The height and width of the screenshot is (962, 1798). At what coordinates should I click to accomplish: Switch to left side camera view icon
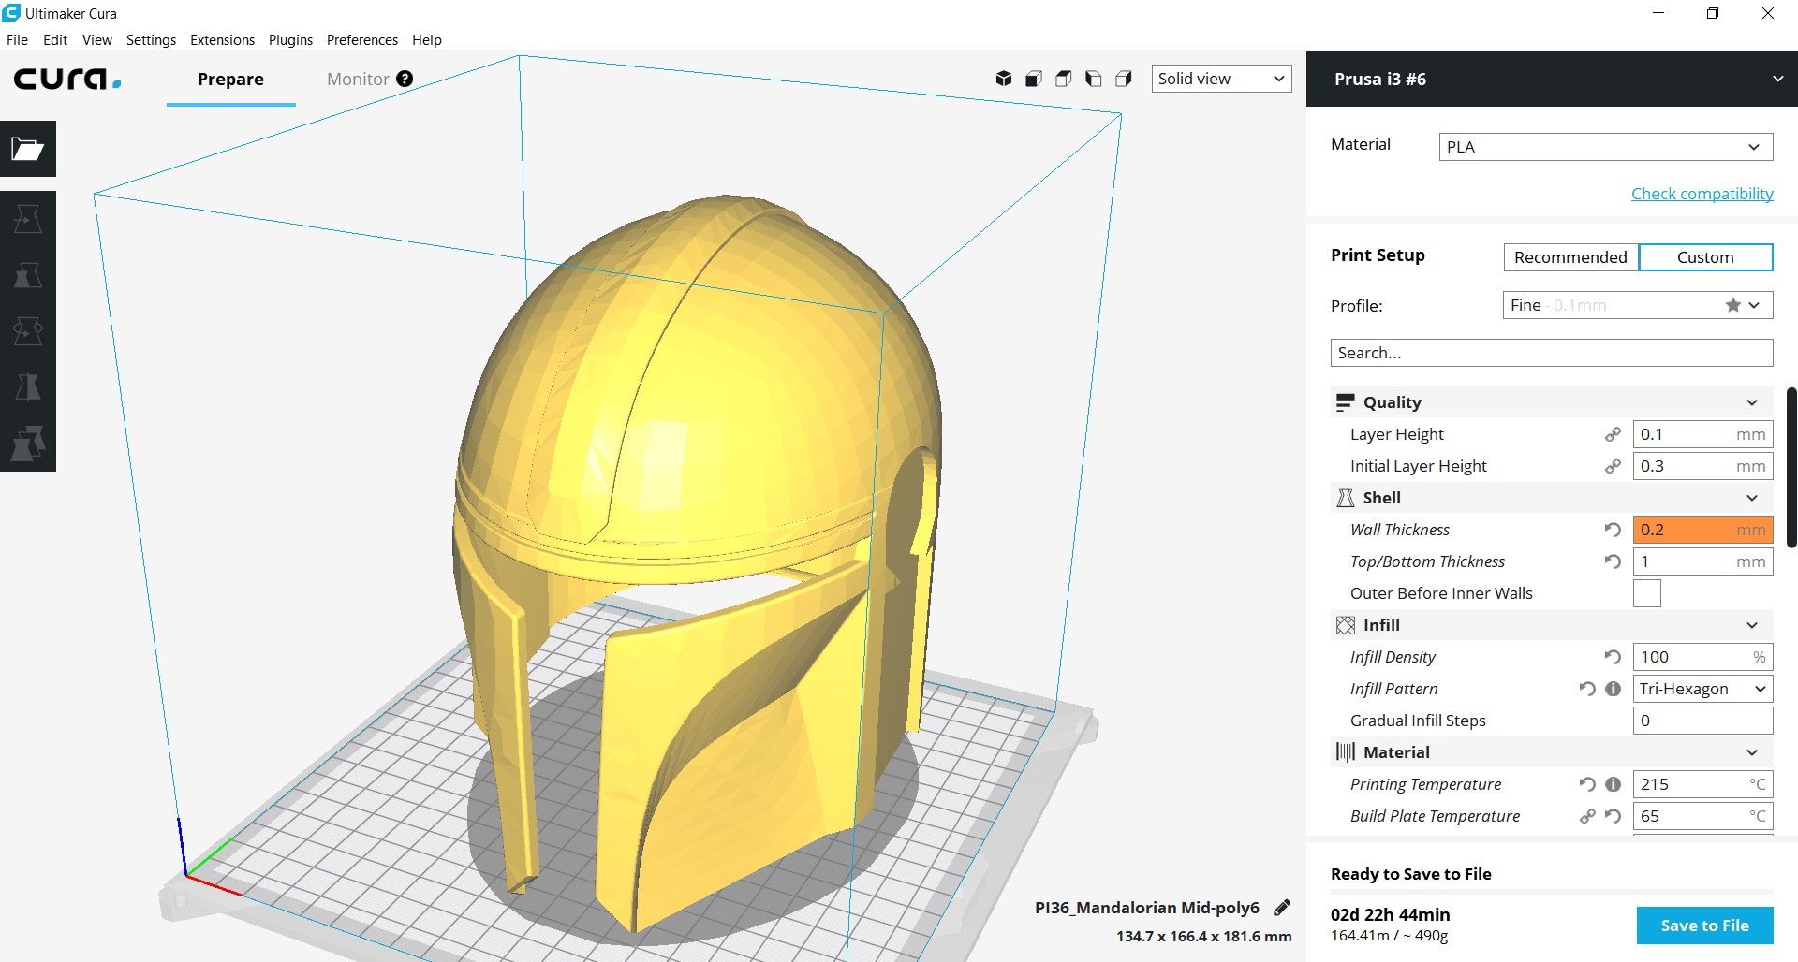point(1094,79)
